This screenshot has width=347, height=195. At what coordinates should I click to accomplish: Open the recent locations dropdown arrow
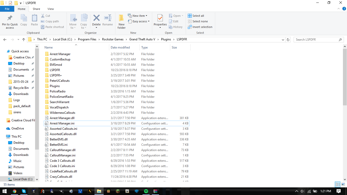pos(18,40)
